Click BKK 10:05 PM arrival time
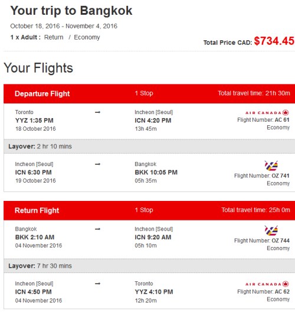Image resolution: width=295 pixels, height=315 pixels. tap(156, 173)
